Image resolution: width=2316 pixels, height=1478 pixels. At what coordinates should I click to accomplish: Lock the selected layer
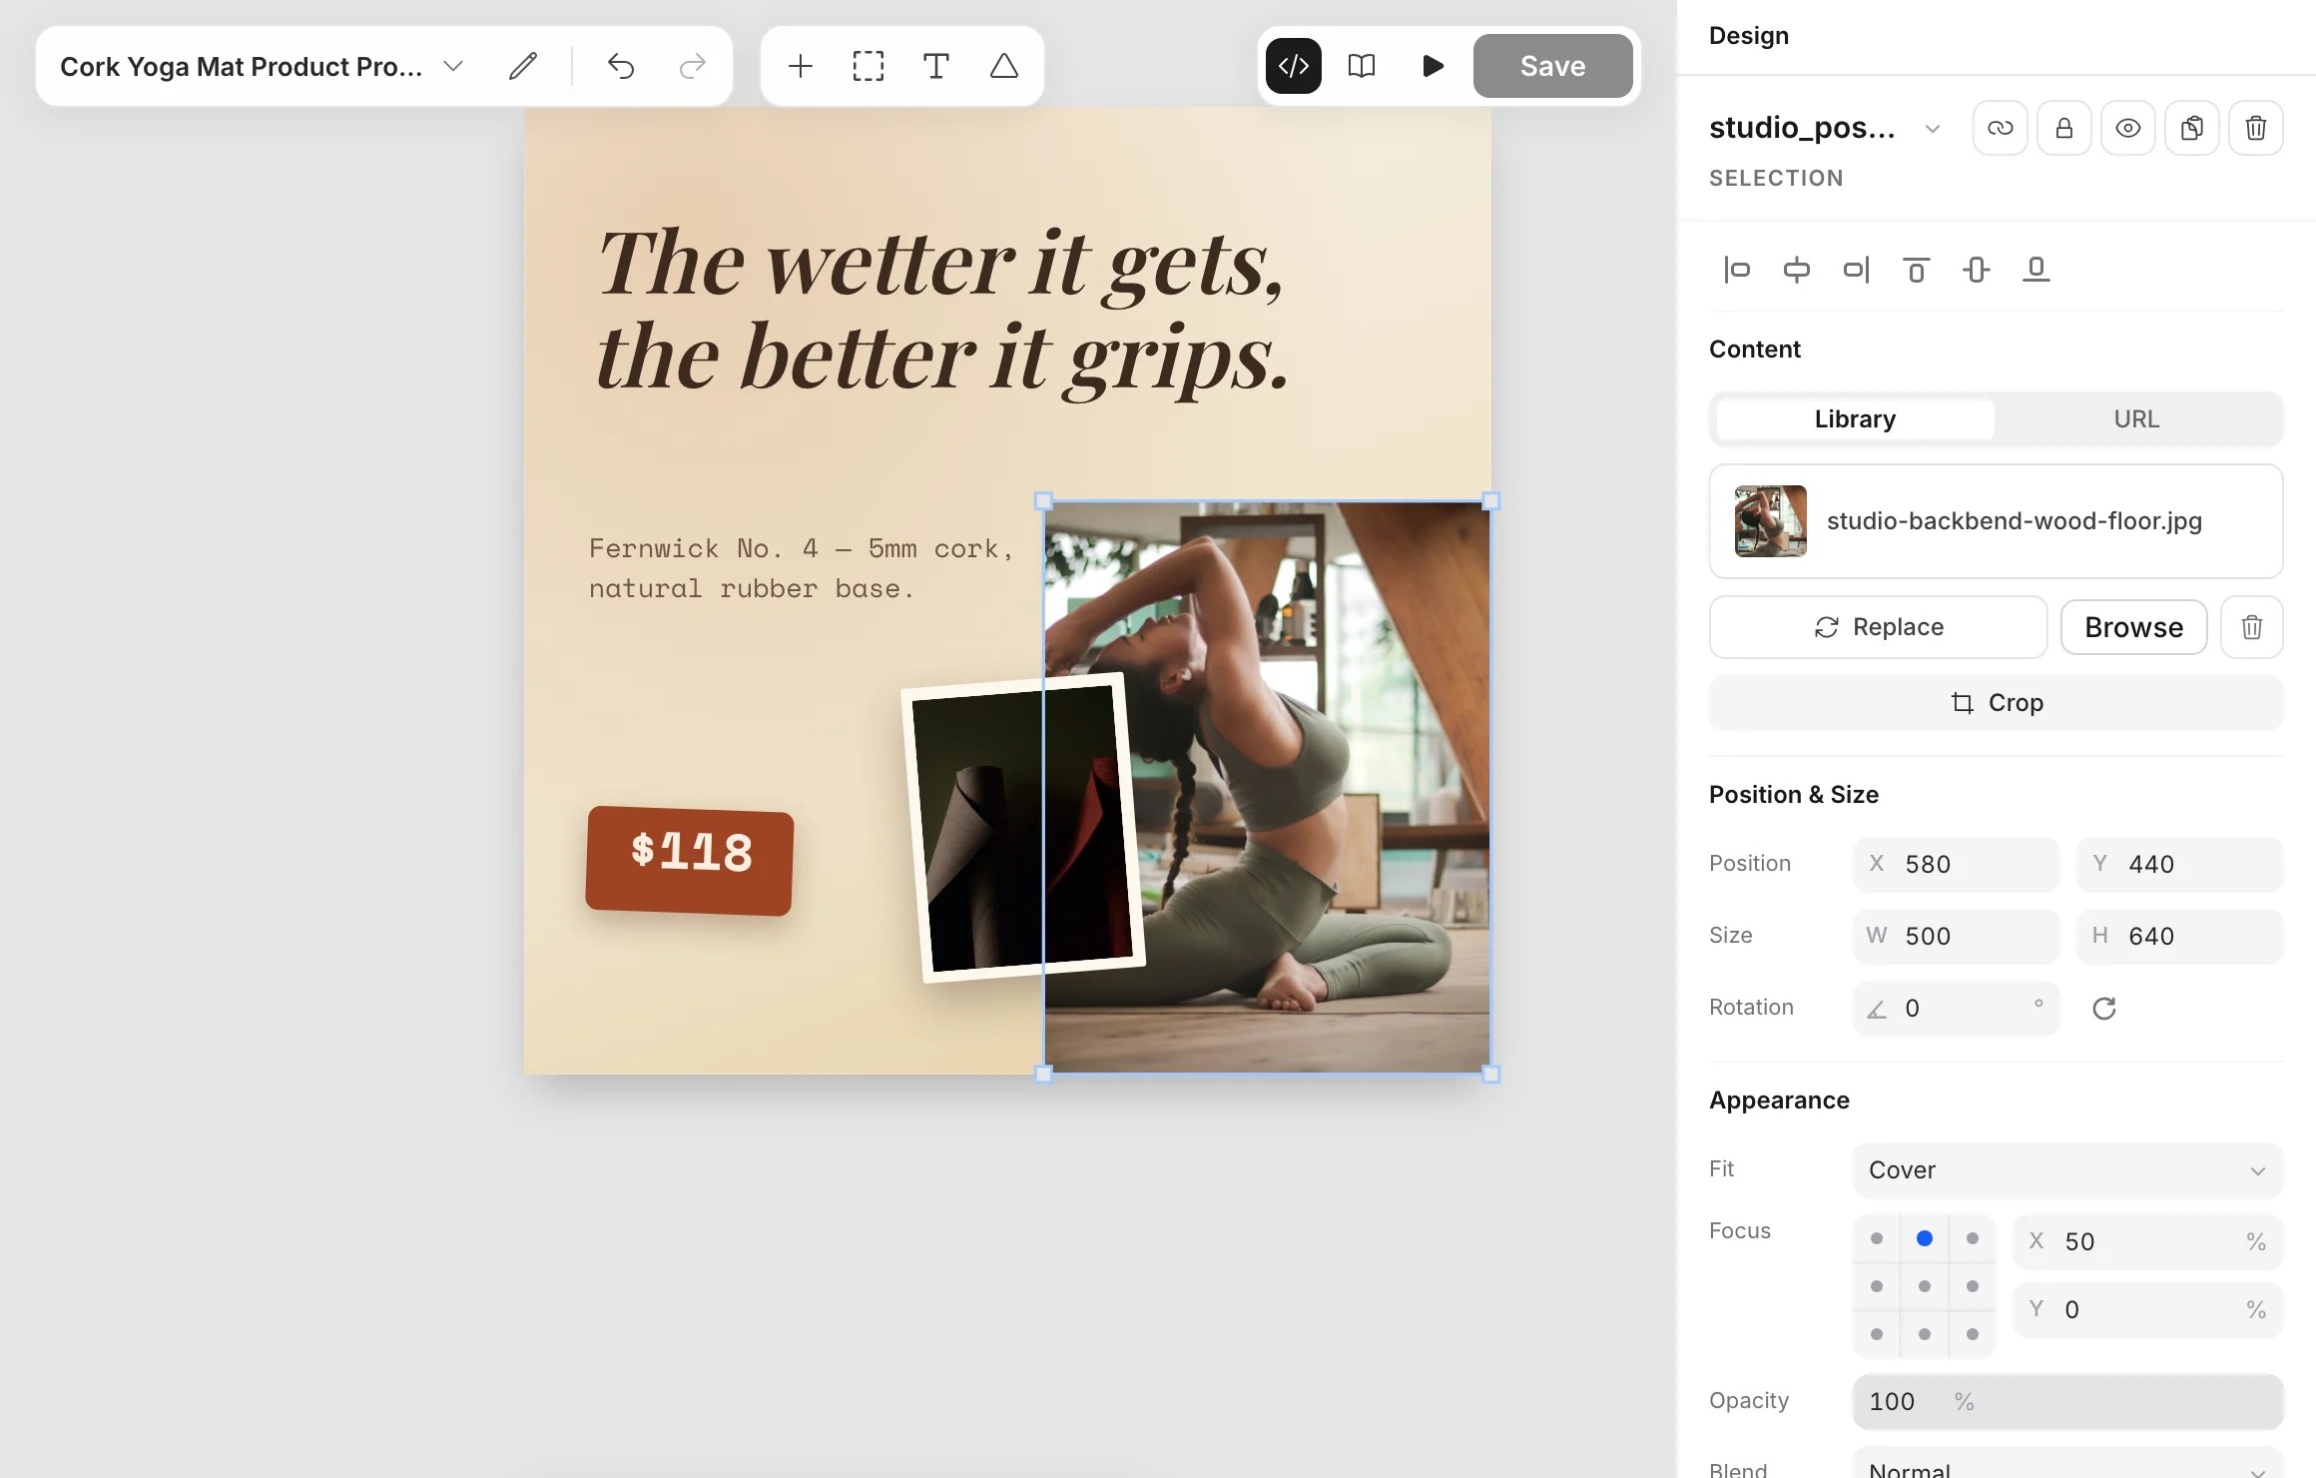[x=2064, y=128]
